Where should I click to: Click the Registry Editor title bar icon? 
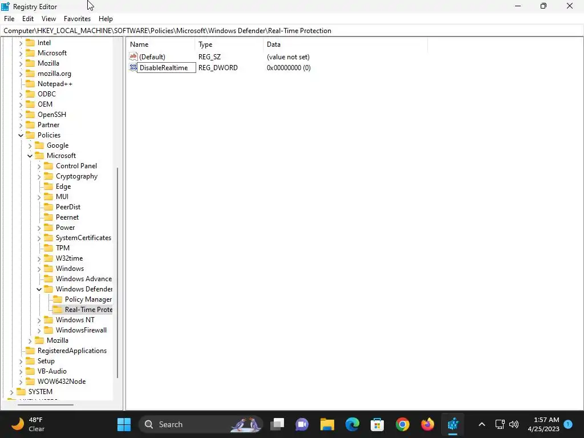5,6
